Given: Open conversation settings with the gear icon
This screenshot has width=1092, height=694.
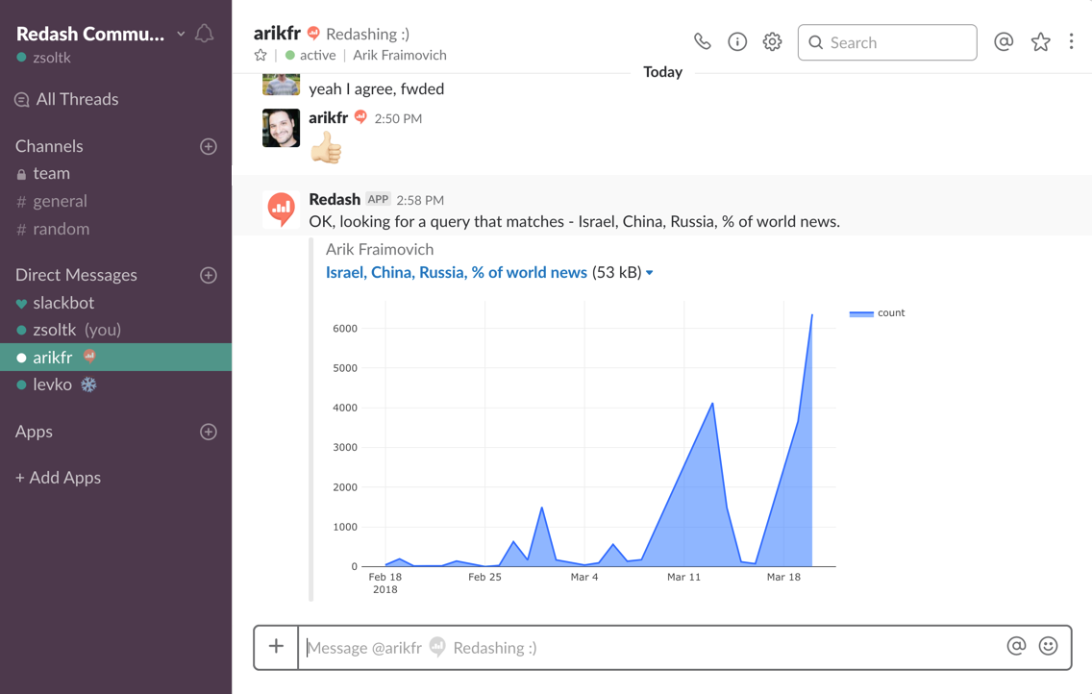Looking at the screenshot, I should pyautogui.click(x=772, y=41).
